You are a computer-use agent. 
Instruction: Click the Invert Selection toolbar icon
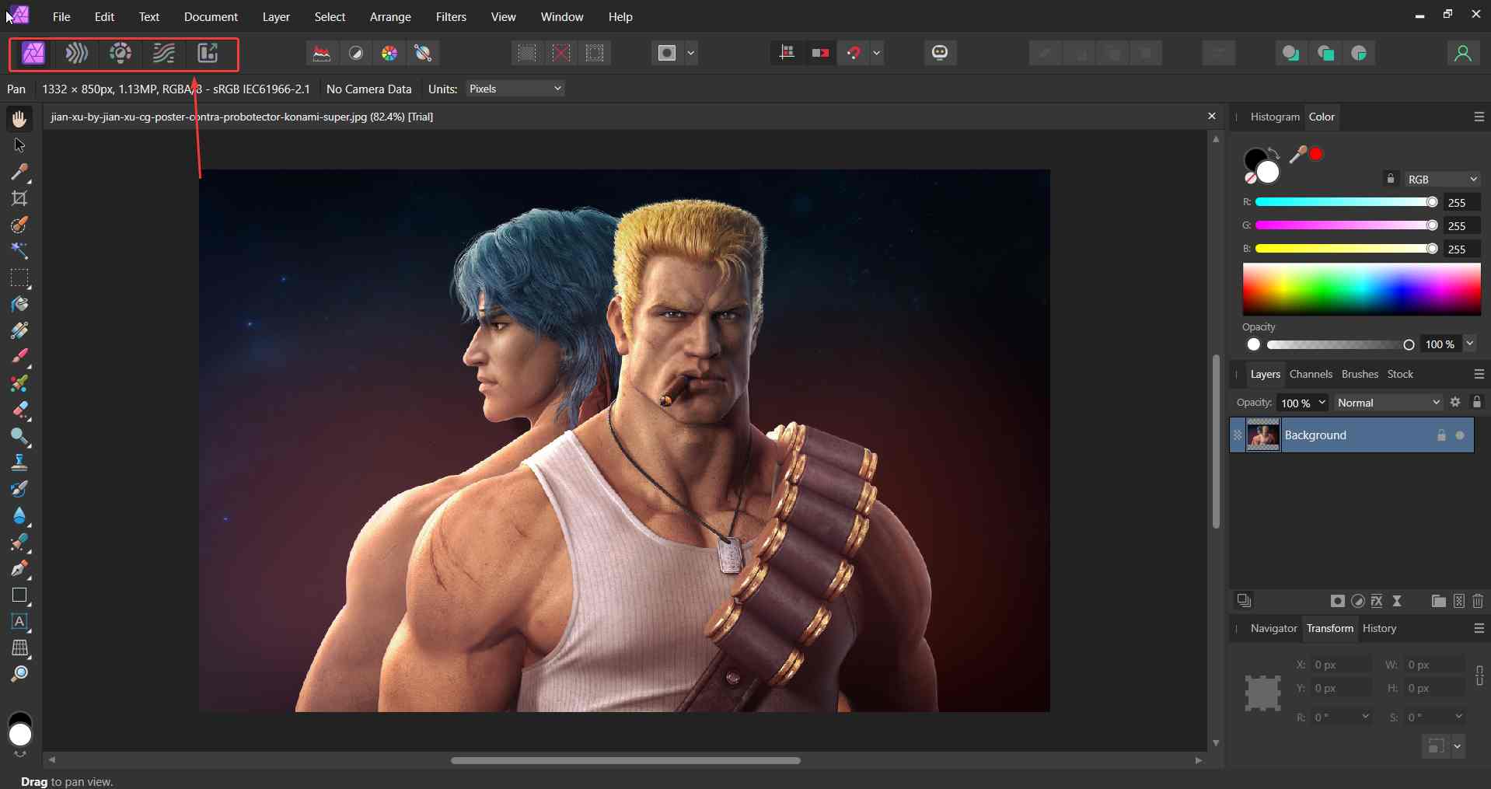point(595,53)
